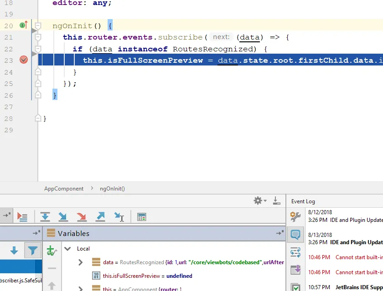Click restore layout icon left of execution point
This screenshot has width=383, height=291.
pos(7,215)
